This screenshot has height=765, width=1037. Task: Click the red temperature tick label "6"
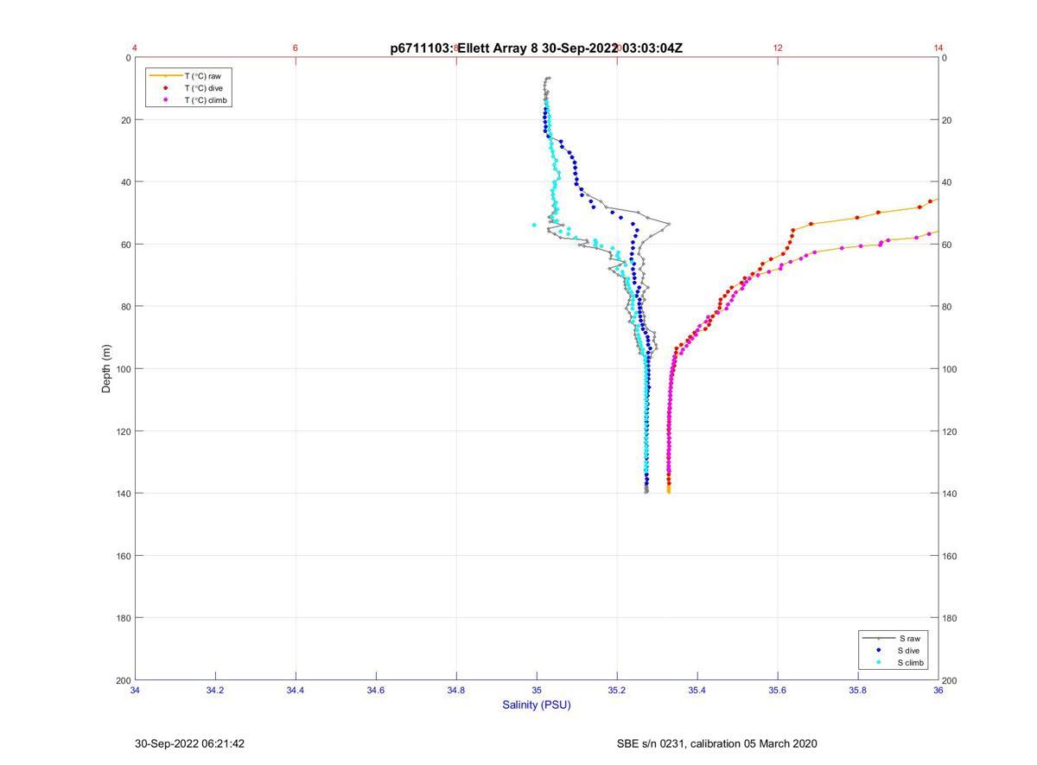click(x=296, y=48)
